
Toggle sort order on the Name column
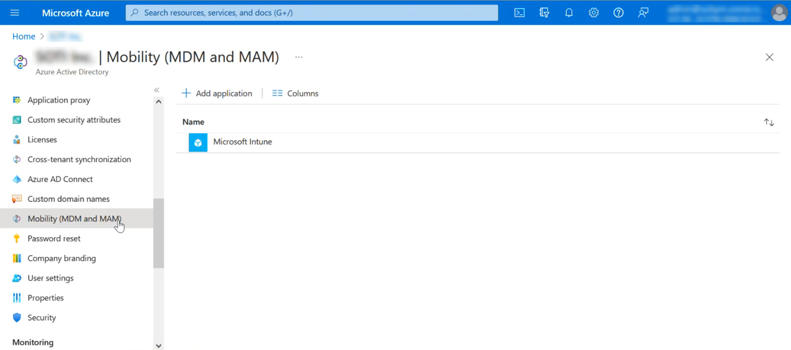tap(768, 122)
